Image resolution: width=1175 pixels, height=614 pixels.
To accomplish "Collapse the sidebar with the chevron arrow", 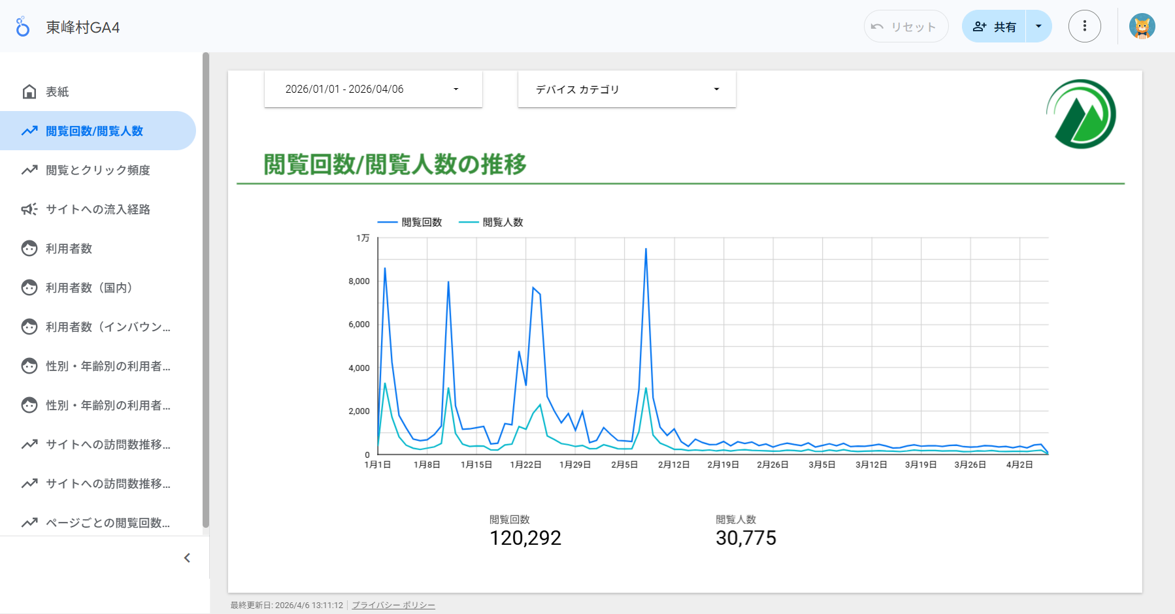I will (187, 558).
